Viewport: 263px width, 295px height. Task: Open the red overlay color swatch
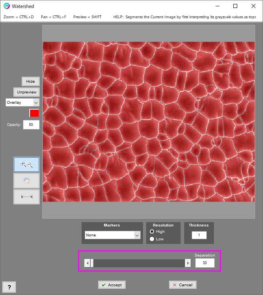[34, 114]
